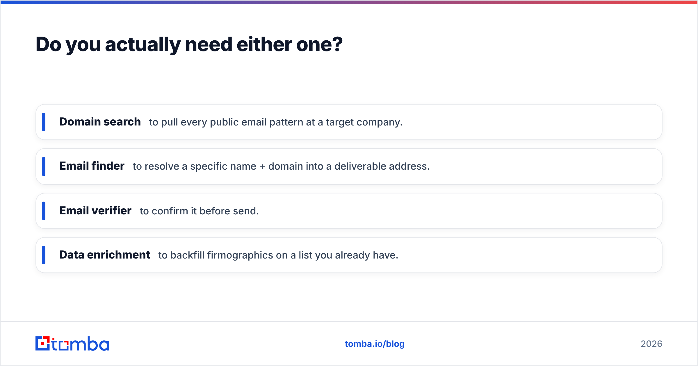The width and height of the screenshot is (698, 366).
Task: Click 'to confirm it before send' text
Action: point(199,211)
